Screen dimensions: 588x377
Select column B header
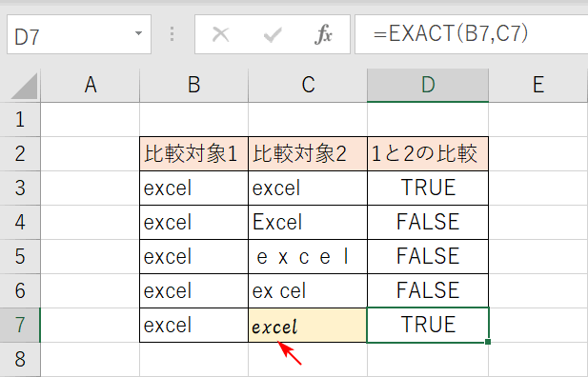[x=193, y=86]
